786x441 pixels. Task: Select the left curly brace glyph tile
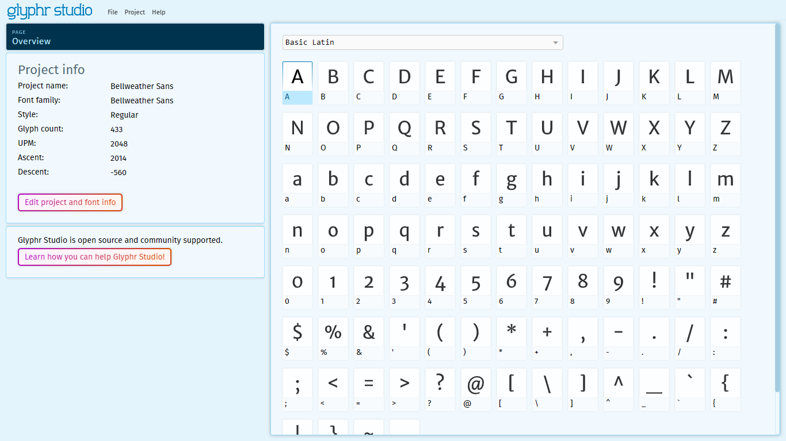coord(726,389)
